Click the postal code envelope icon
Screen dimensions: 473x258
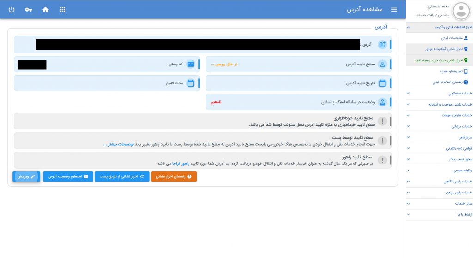coord(191,64)
